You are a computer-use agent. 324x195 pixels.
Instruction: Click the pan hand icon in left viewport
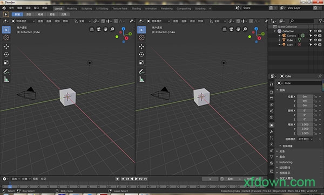(x=105, y=29)
